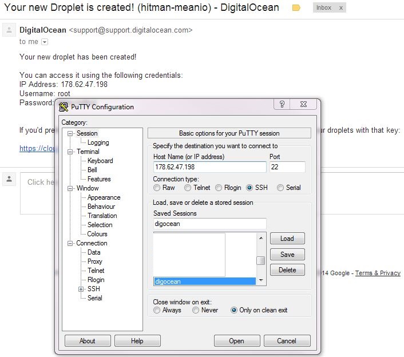Set close window on exit to Never
This screenshot has width=404, height=357.
(x=196, y=310)
